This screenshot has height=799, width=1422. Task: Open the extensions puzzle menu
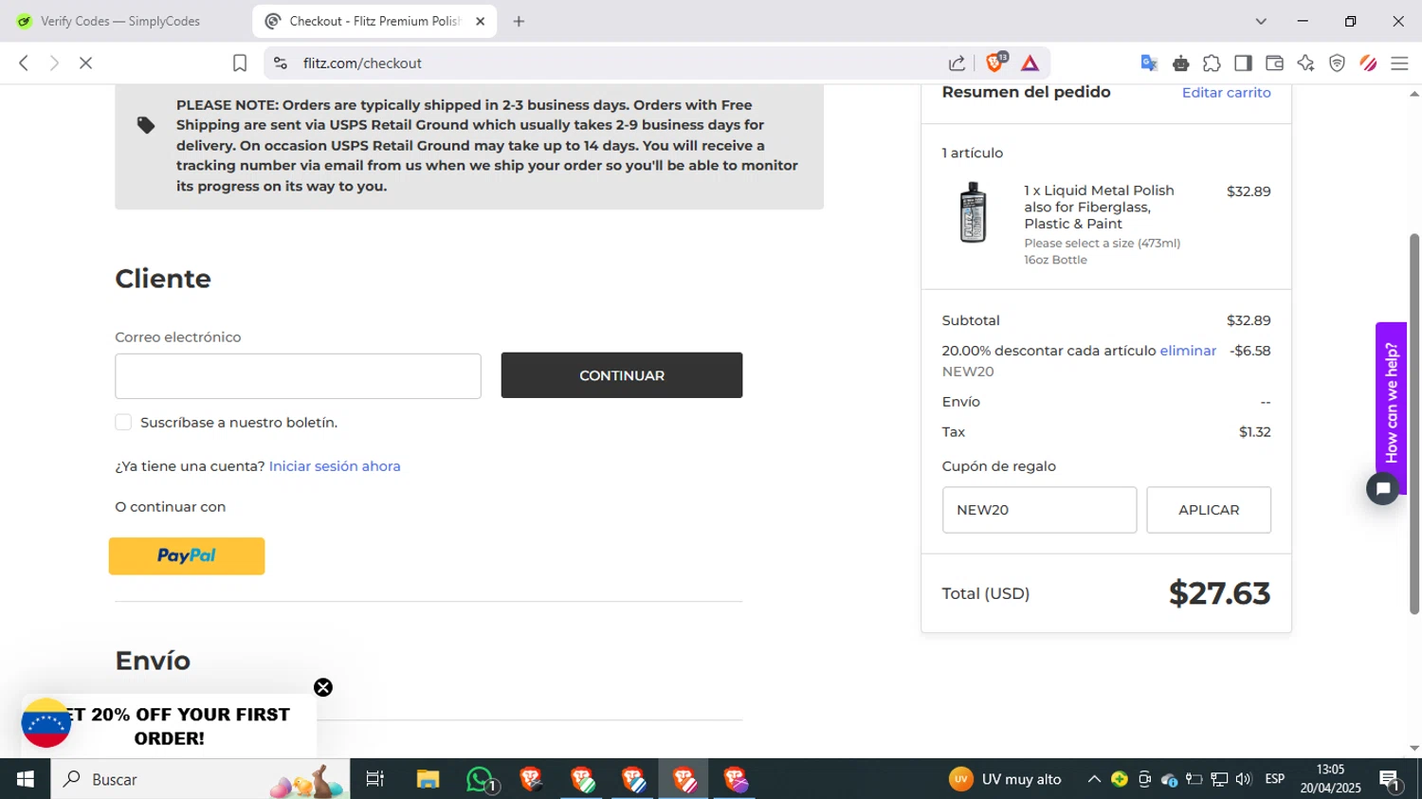click(1212, 63)
